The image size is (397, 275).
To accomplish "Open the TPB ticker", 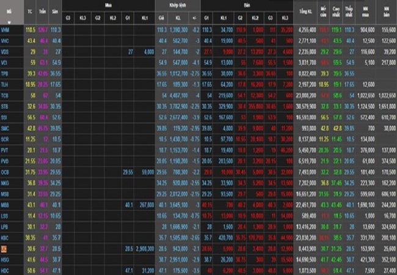I will 4,74.
